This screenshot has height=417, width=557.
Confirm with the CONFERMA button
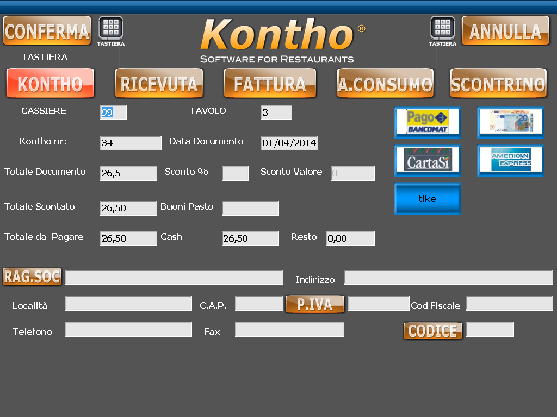(x=47, y=31)
